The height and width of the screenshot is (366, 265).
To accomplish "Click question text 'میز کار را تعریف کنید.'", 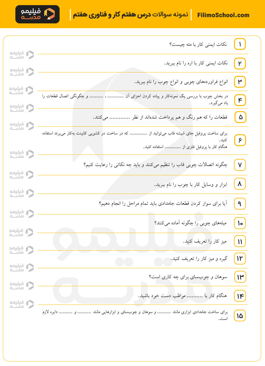I will tap(205, 241).
